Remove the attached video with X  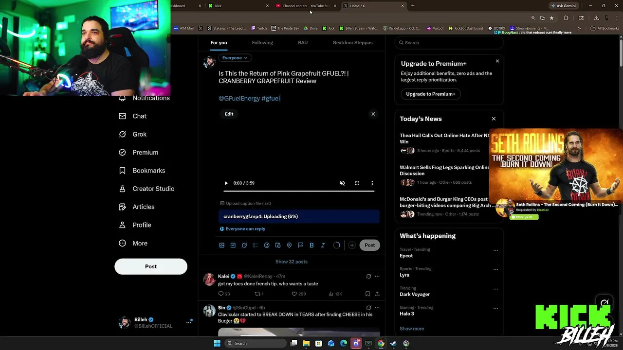click(373, 114)
